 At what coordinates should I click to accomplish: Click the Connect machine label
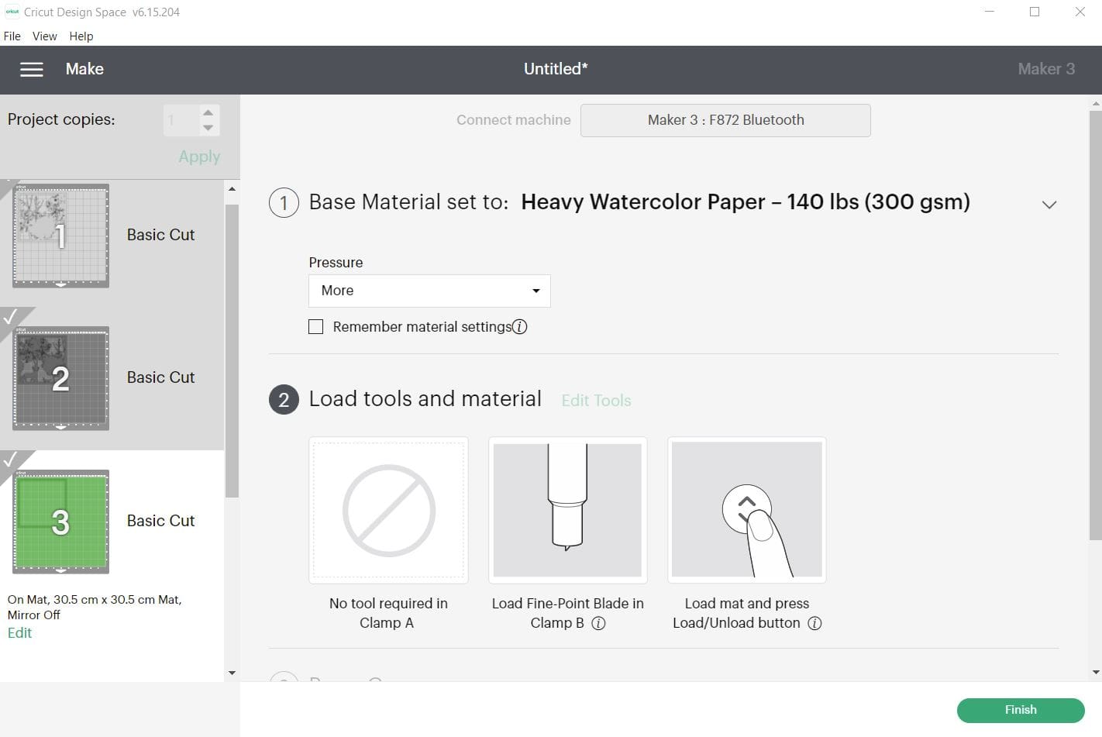pos(513,120)
